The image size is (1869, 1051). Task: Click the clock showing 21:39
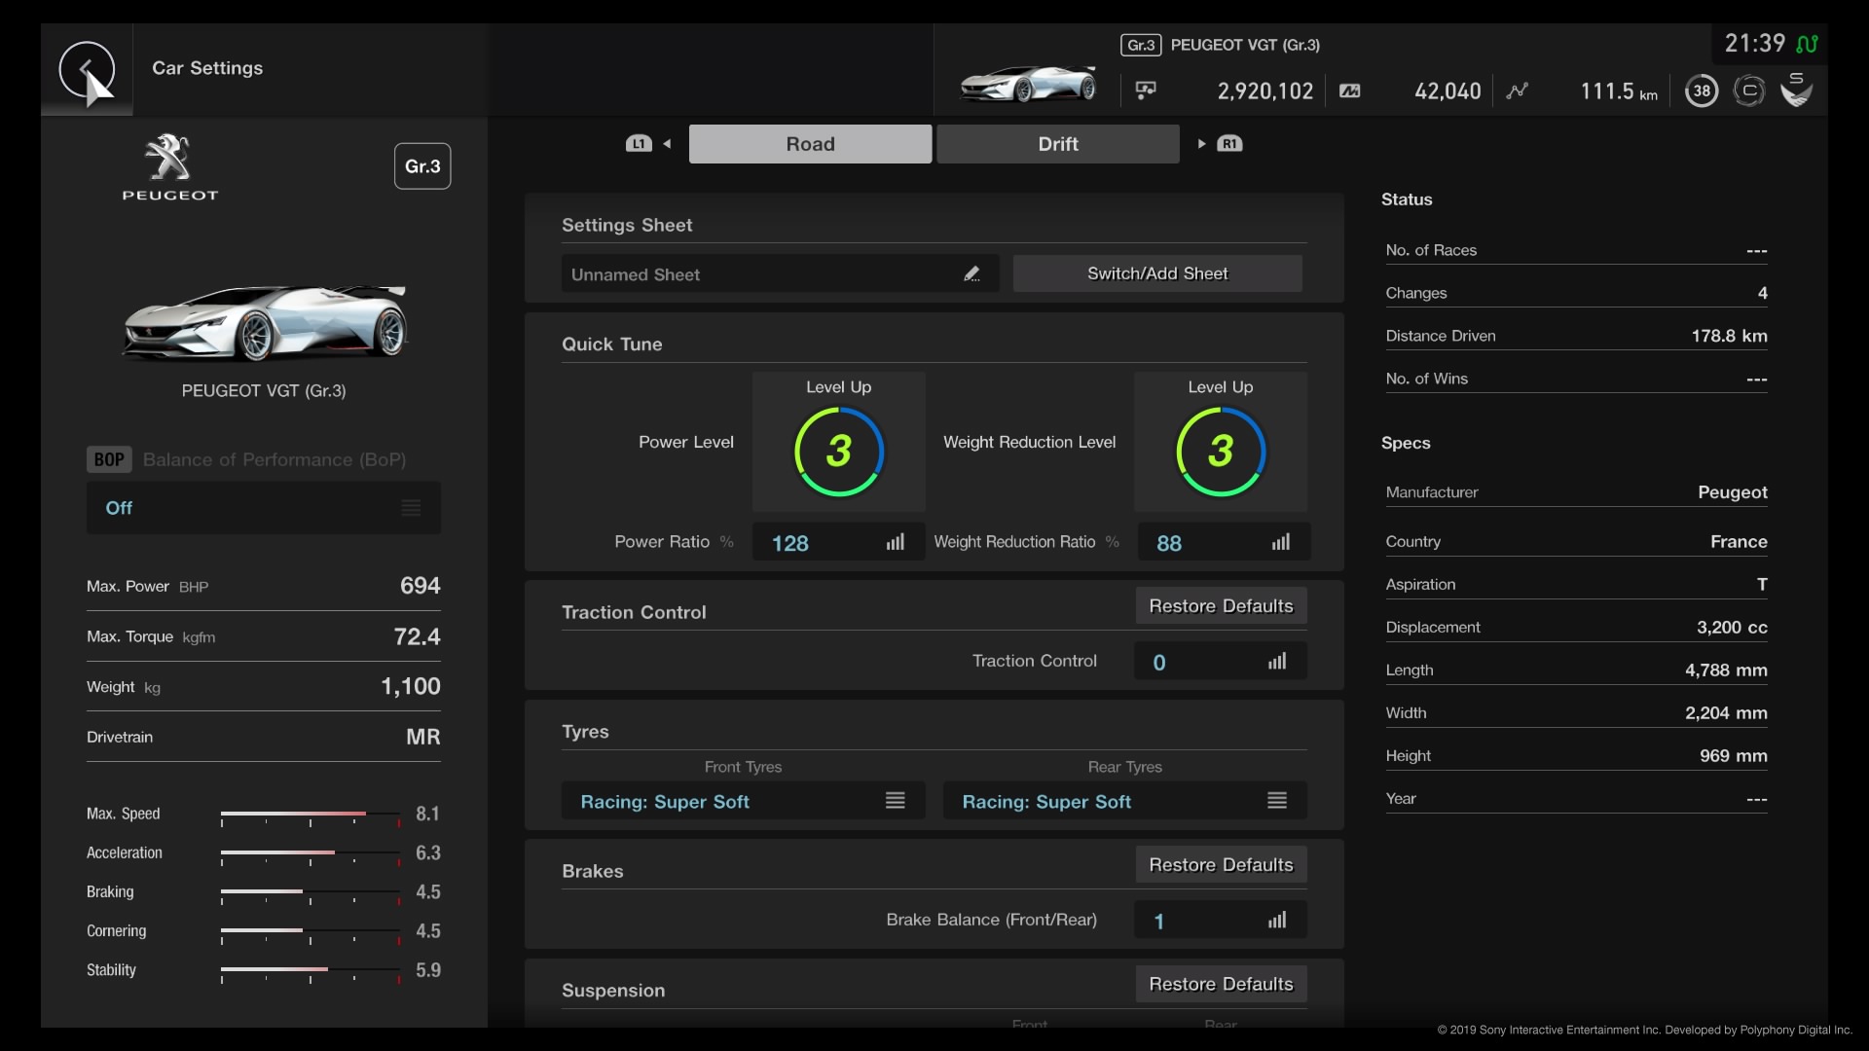(x=1754, y=44)
